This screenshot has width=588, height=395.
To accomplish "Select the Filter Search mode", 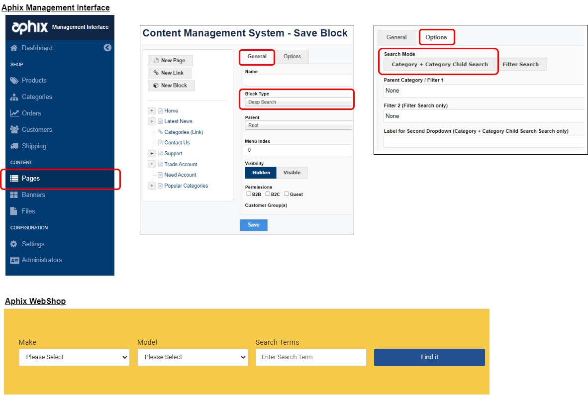I will 520,64.
